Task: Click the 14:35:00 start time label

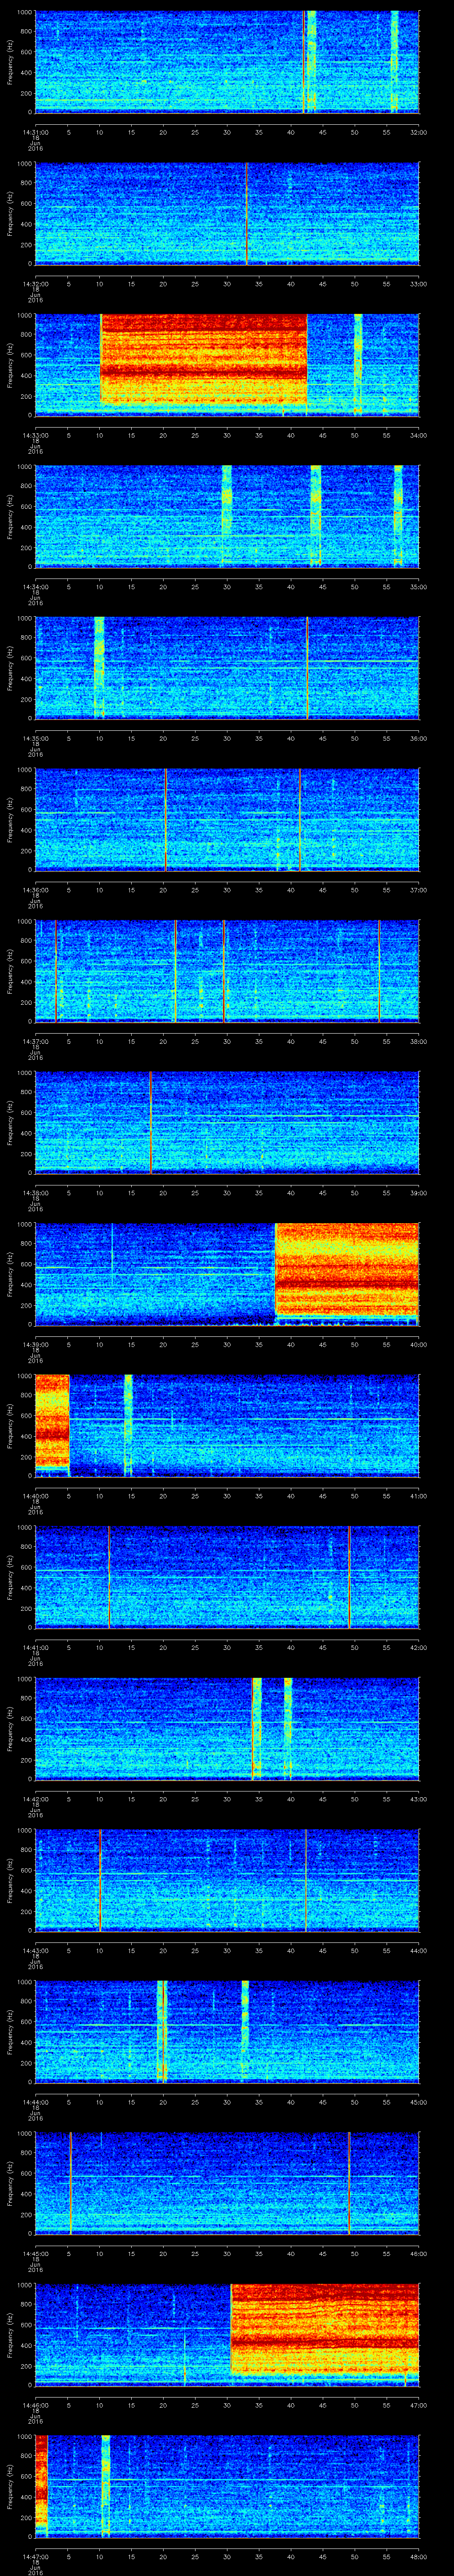Action: coord(35,738)
